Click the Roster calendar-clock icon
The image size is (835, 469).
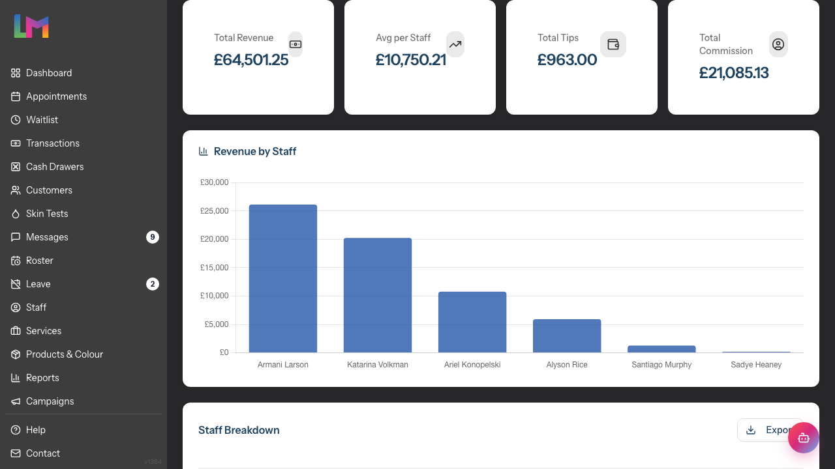tap(16, 261)
